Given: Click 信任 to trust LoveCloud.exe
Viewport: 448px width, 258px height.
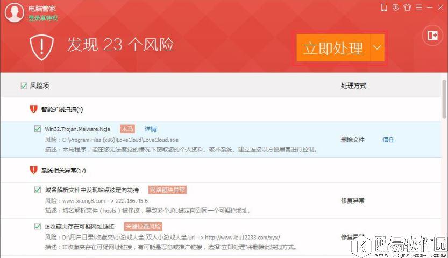Looking at the screenshot, I should 388,140.
